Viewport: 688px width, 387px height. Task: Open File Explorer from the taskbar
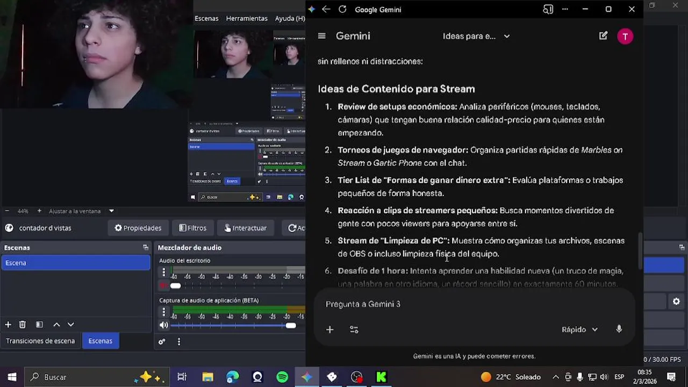207,377
